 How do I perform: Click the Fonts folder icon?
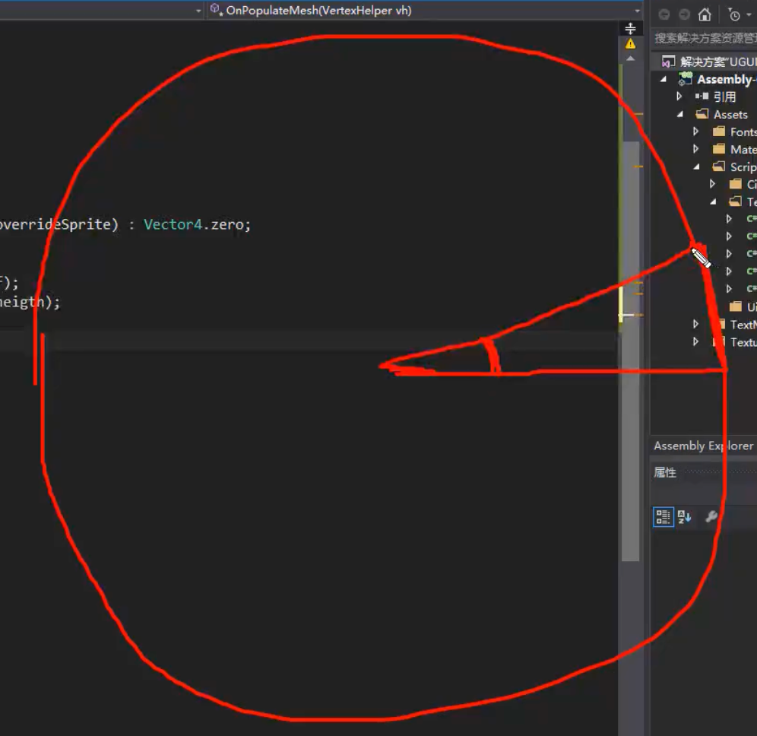(x=719, y=132)
